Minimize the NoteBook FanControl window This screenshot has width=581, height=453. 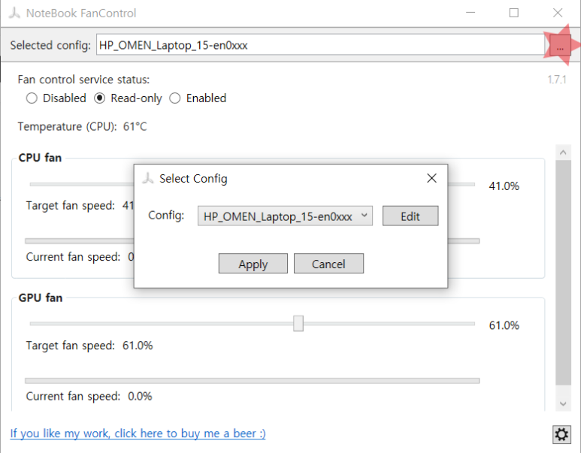pyautogui.click(x=471, y=13)
